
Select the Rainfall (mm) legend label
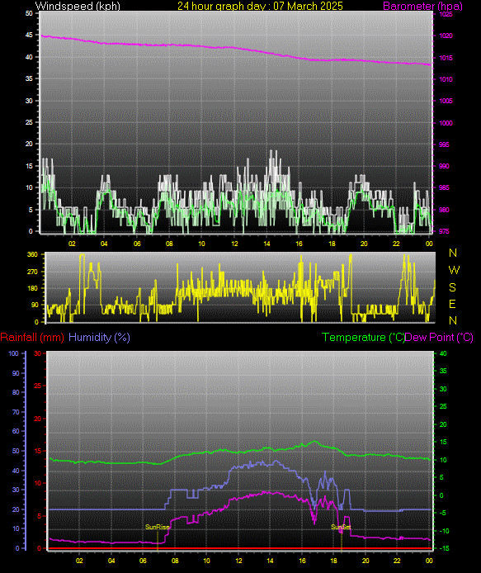(x=32, y=337)
